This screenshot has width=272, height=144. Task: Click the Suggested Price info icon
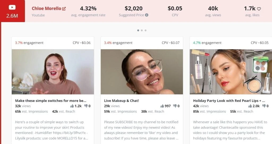(147, 15)
